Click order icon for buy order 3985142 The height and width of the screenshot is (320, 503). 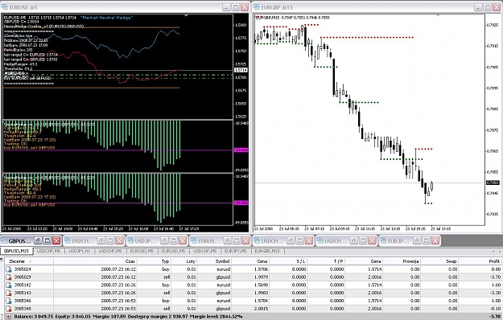point(8,285)
